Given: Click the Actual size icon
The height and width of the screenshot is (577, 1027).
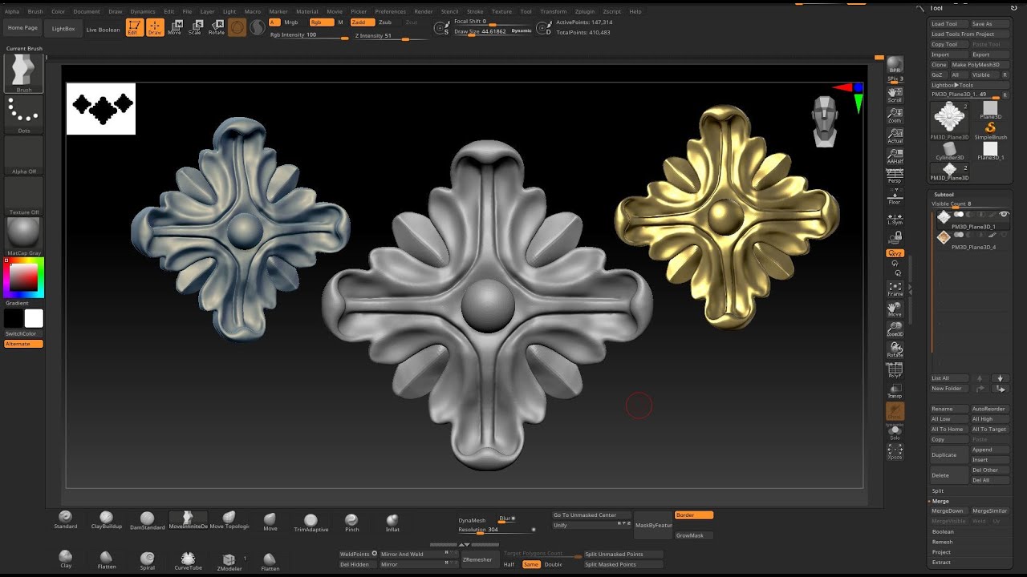Looking at the screenshot, I should 895,135.
